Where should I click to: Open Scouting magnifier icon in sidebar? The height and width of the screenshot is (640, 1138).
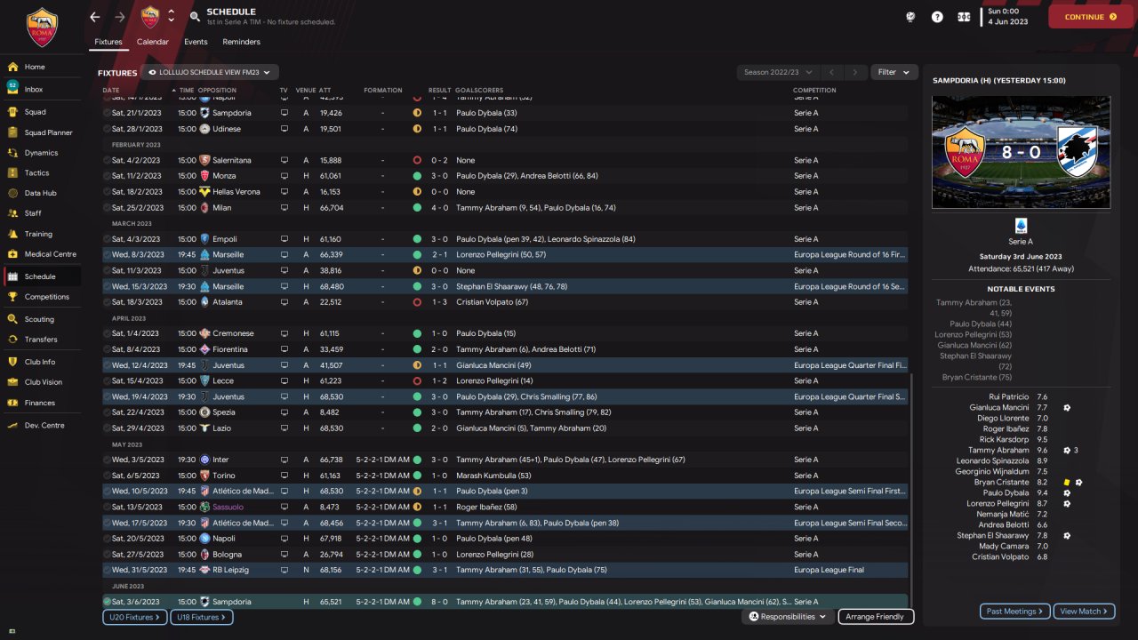click(x=12, y=319)
